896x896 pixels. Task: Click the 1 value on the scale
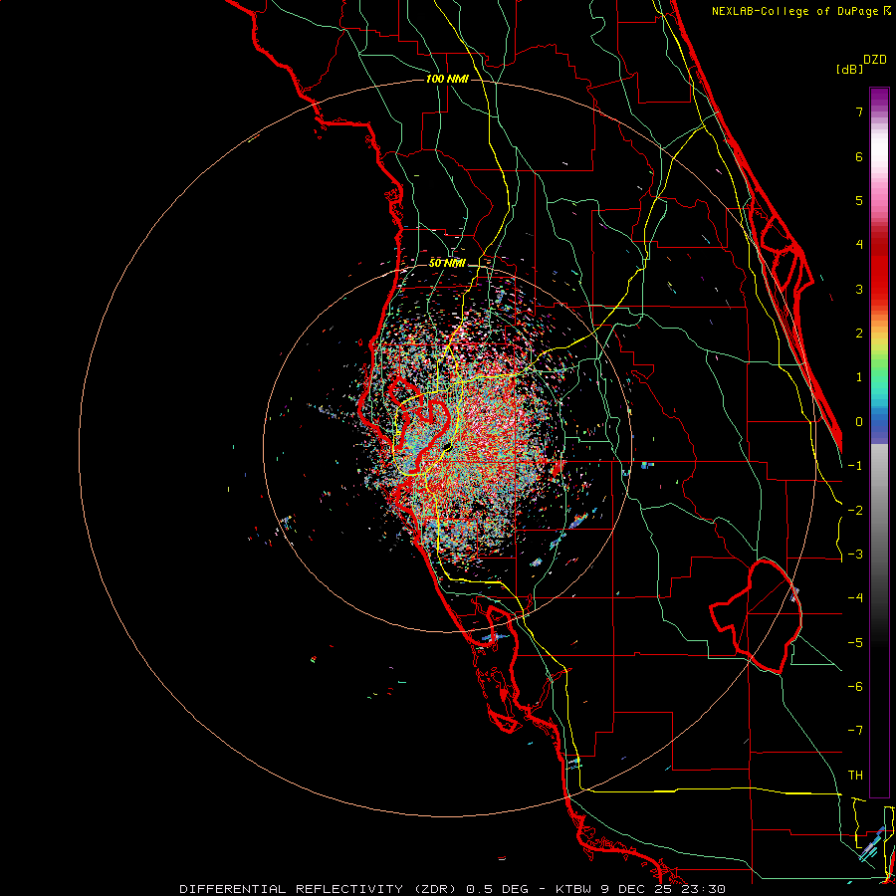pyautogui.click(x=859, y=377)
